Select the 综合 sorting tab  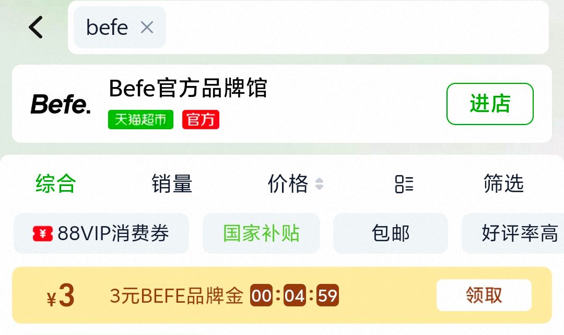pyautogui.click(x=56, y=184)
